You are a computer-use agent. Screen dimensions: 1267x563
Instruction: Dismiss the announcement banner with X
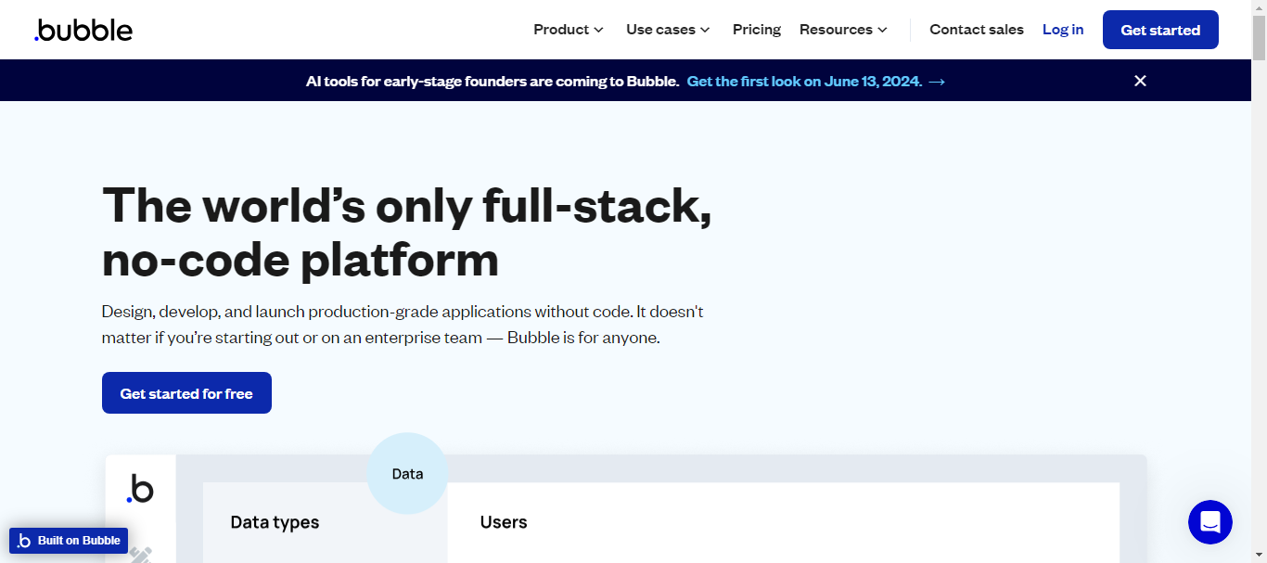coord(1140,81)
